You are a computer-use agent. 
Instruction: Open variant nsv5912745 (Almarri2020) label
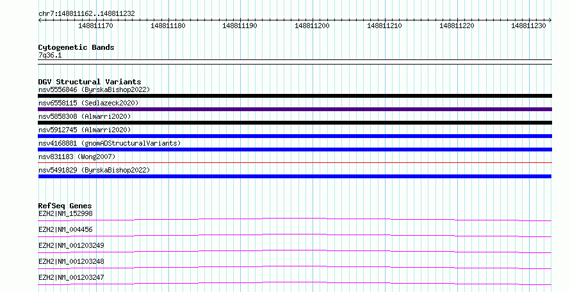(x=85, y=130)
